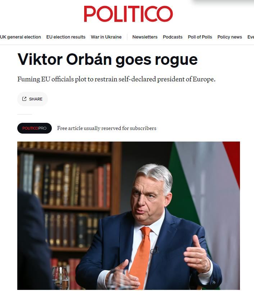
Task: Click the Viktor Orbán goes rogue headline
Action: click(108, 59)
